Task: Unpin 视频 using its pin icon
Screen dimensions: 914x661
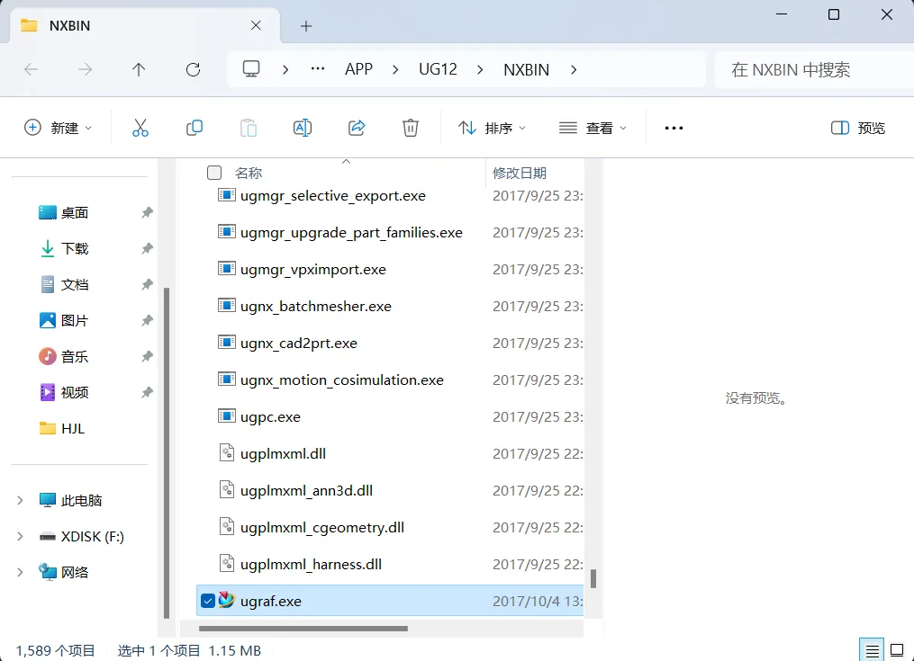Action: [147, 392]
